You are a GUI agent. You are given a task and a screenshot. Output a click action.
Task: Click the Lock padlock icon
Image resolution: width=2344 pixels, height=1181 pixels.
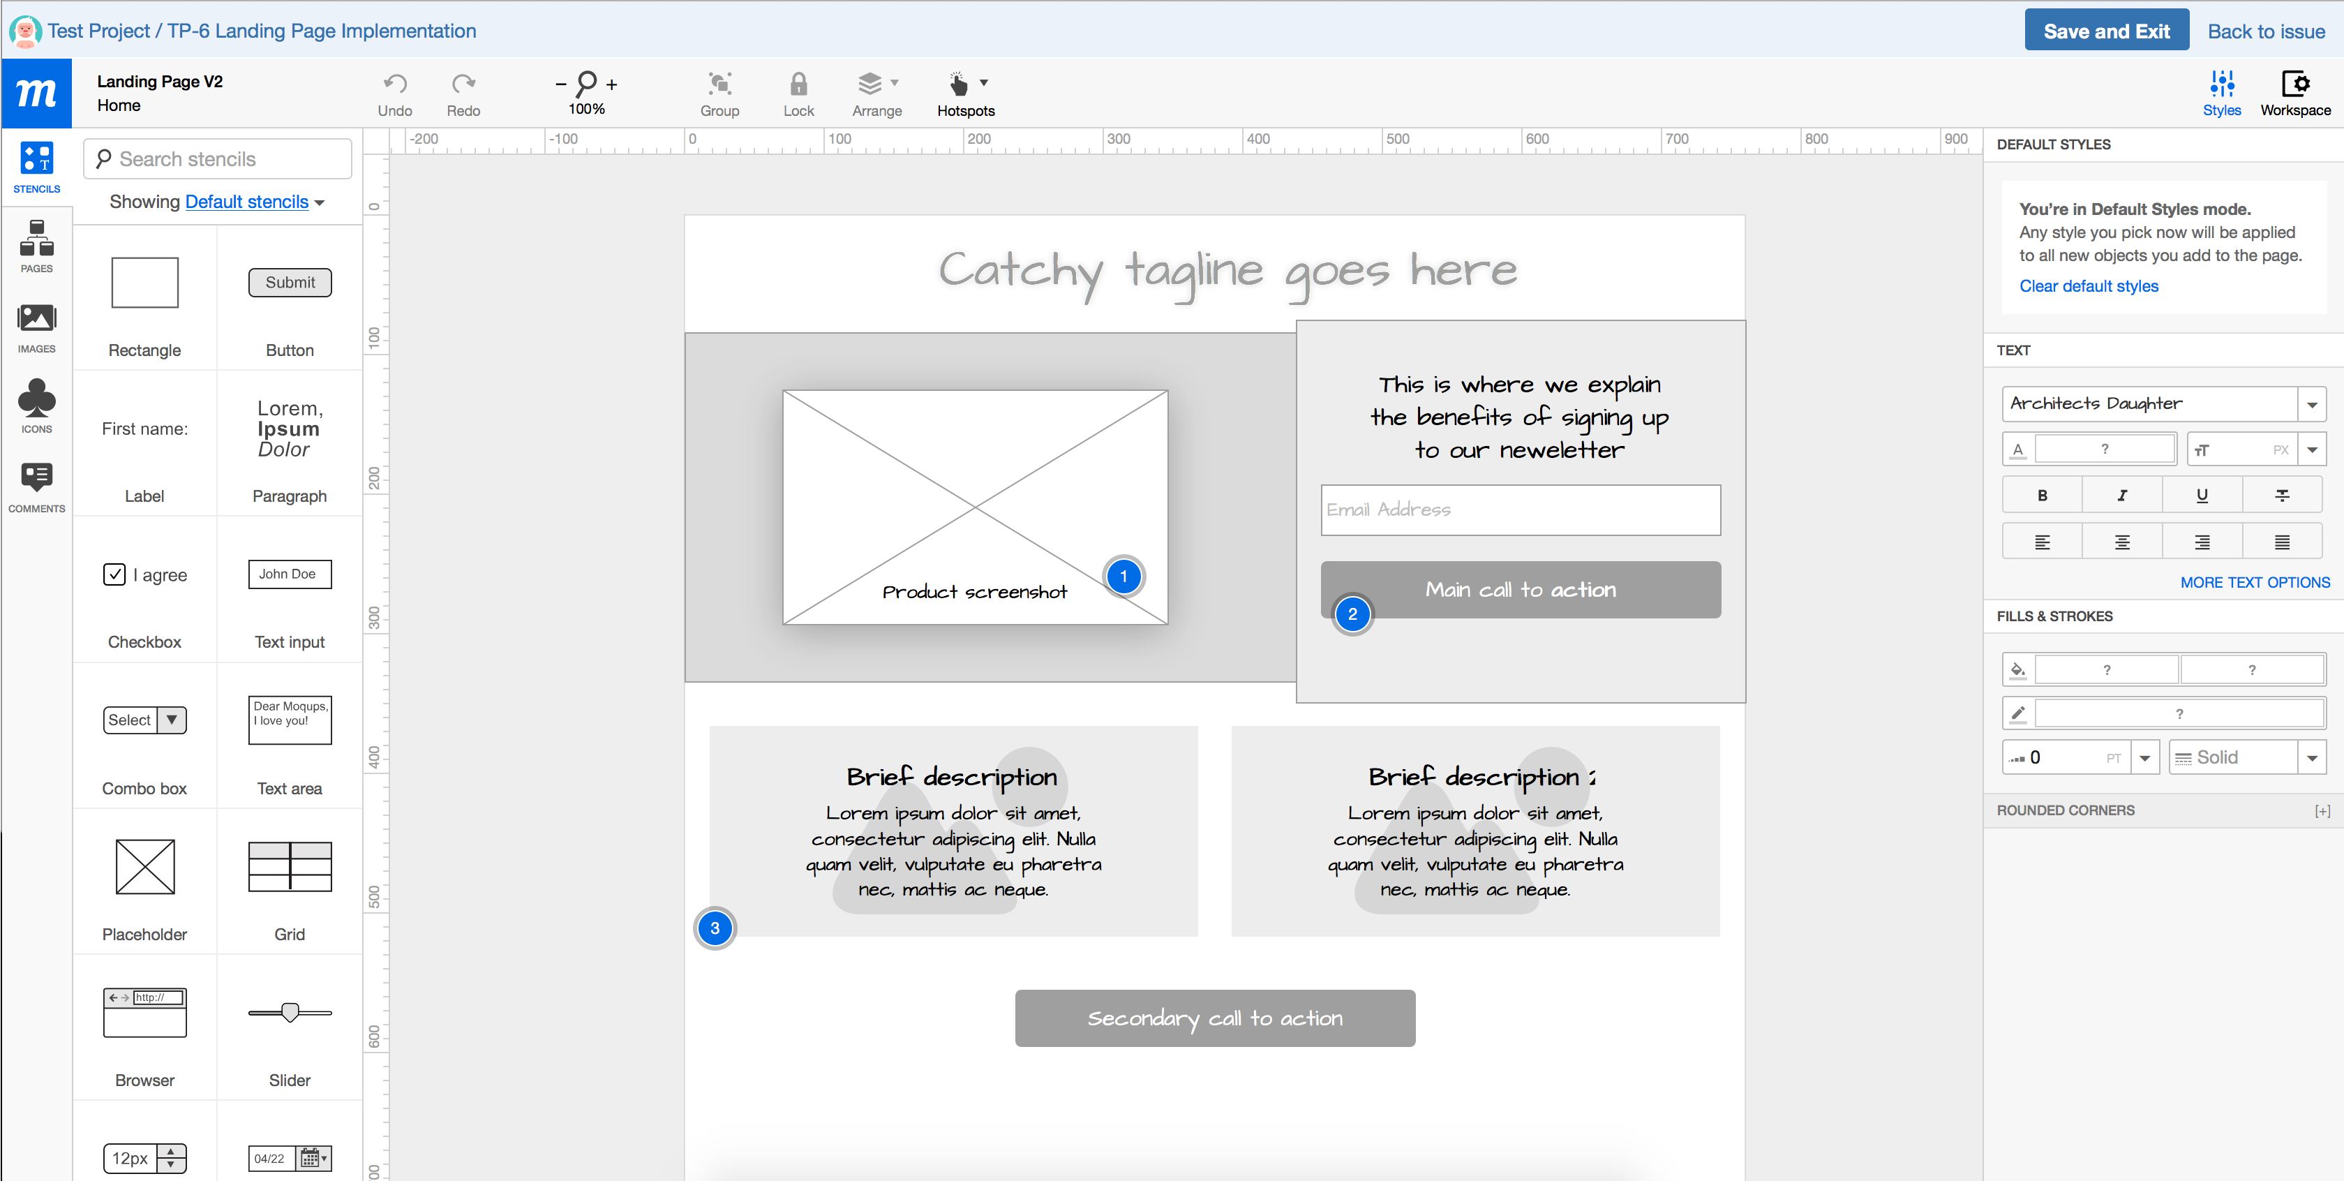[x=798, y=84]
